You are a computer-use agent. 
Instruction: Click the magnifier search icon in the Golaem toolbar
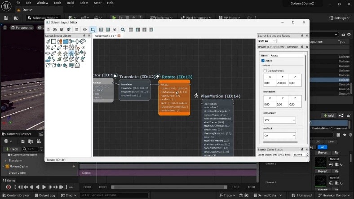pyautogui.click(x=123, y=30)
